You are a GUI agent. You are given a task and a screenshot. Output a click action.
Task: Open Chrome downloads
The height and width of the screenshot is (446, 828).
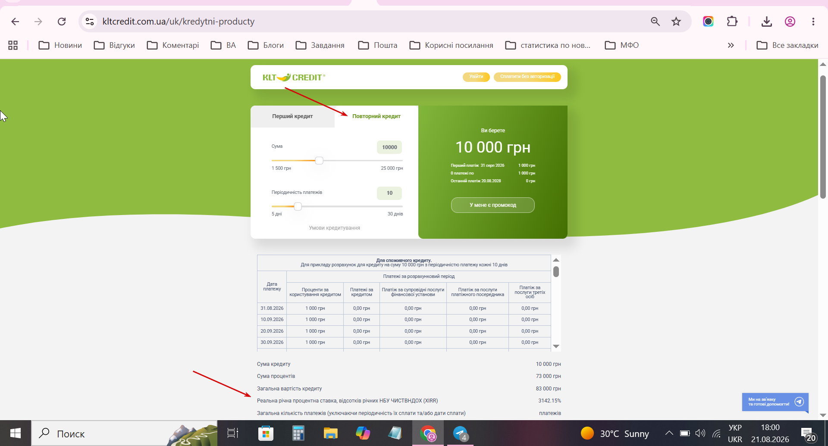pyautogui.click(x=766, y=22)
